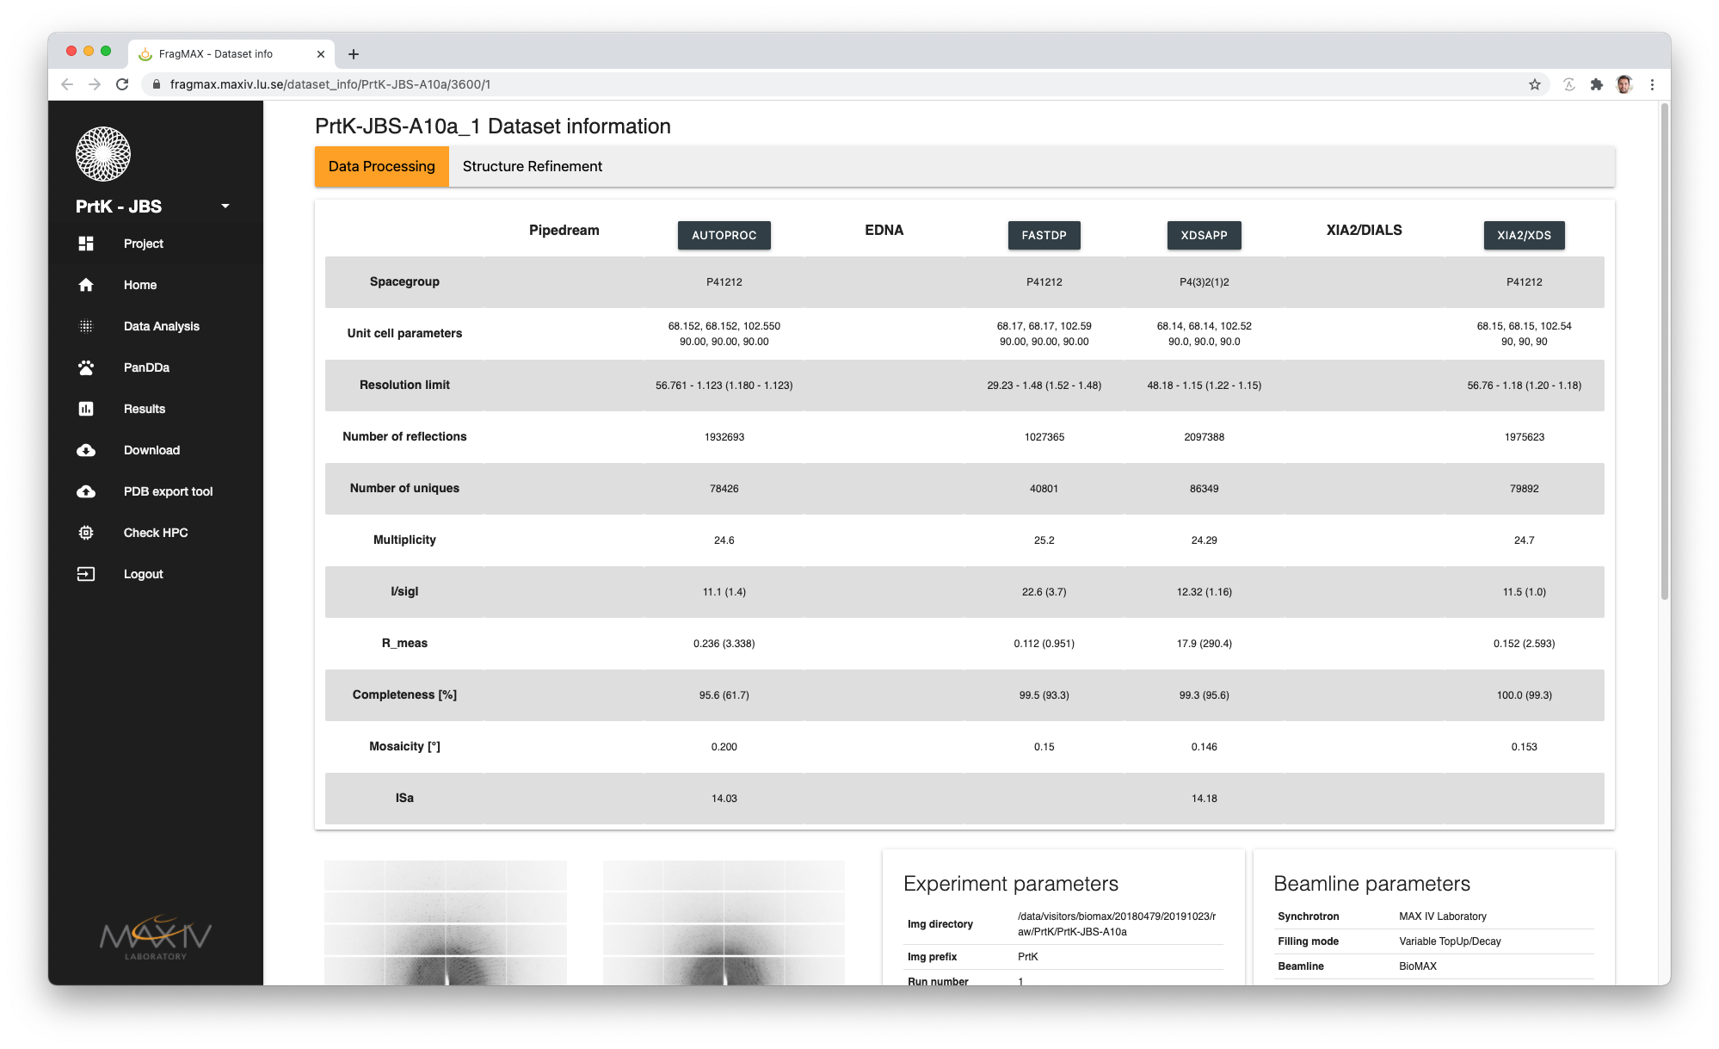Click the Home house icon

pos(86,285)
